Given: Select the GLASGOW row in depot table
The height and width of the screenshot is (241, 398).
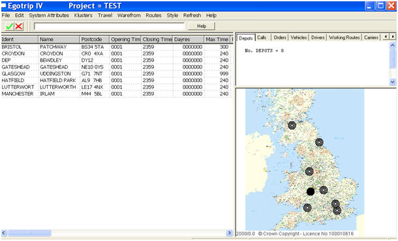Looking at the screenshot, I should click(117, 74).
